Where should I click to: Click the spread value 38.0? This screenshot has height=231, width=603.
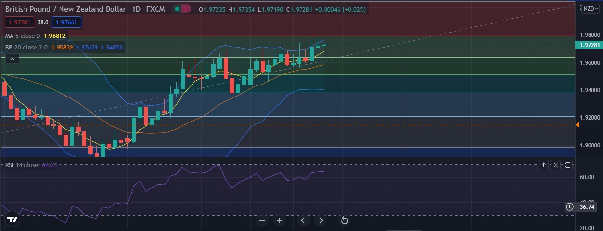click(43, 22)
